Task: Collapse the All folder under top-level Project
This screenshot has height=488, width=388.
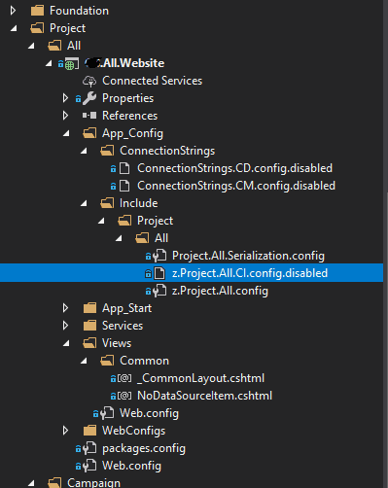Action: click(31, 46)
